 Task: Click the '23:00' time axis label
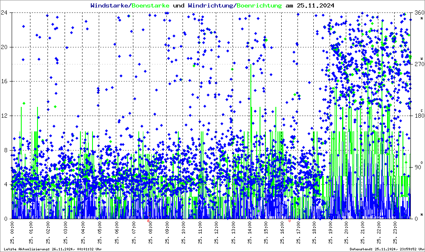(x=395, y=227)
